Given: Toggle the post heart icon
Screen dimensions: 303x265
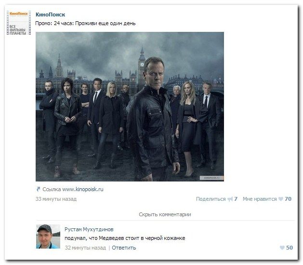Looking at the screenshot, I should [281, 199].
